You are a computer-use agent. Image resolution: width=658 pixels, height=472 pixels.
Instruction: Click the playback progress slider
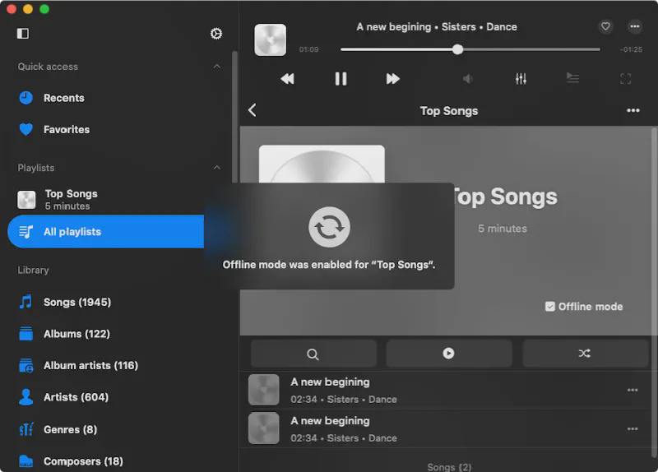click(x=457, y=49)
